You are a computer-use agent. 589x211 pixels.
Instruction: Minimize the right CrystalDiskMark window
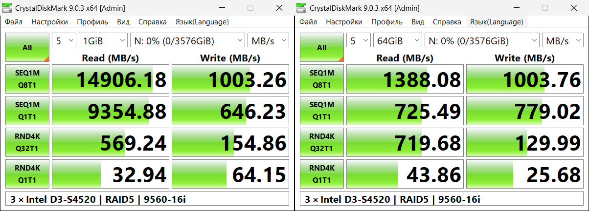click(517, 8)
